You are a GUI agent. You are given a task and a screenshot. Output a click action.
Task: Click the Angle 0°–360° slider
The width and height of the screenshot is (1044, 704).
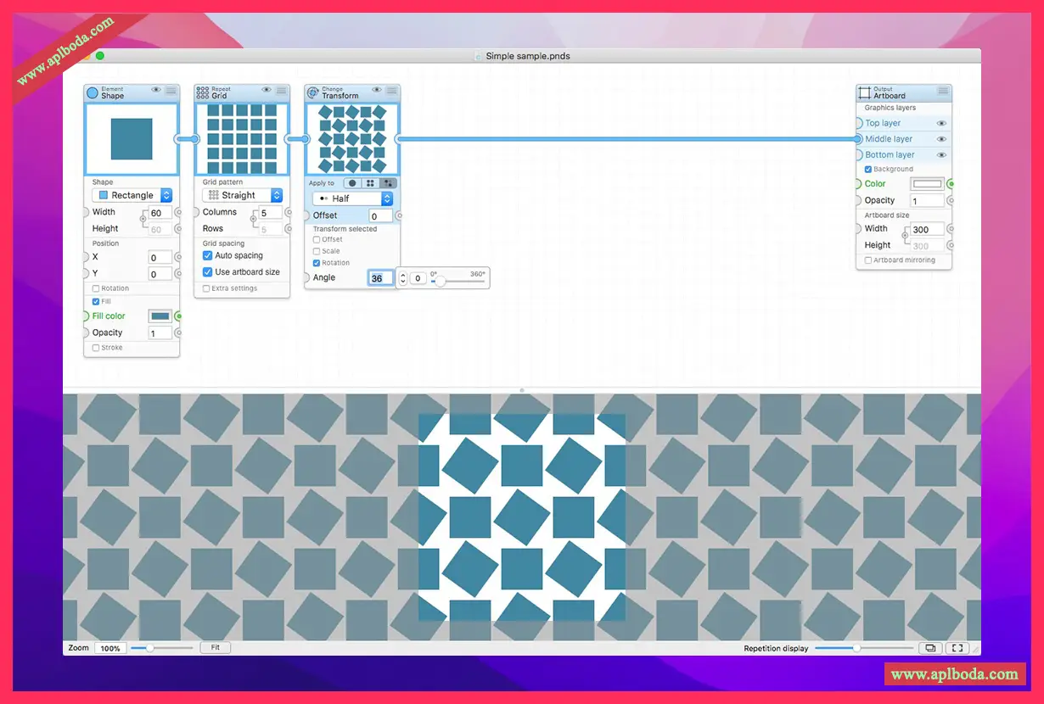coord(458,282)
